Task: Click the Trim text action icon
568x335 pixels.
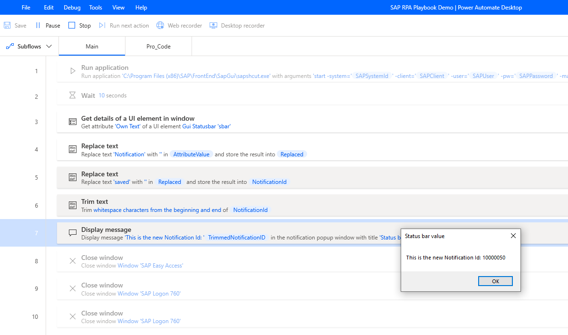Action: point(73,205)
